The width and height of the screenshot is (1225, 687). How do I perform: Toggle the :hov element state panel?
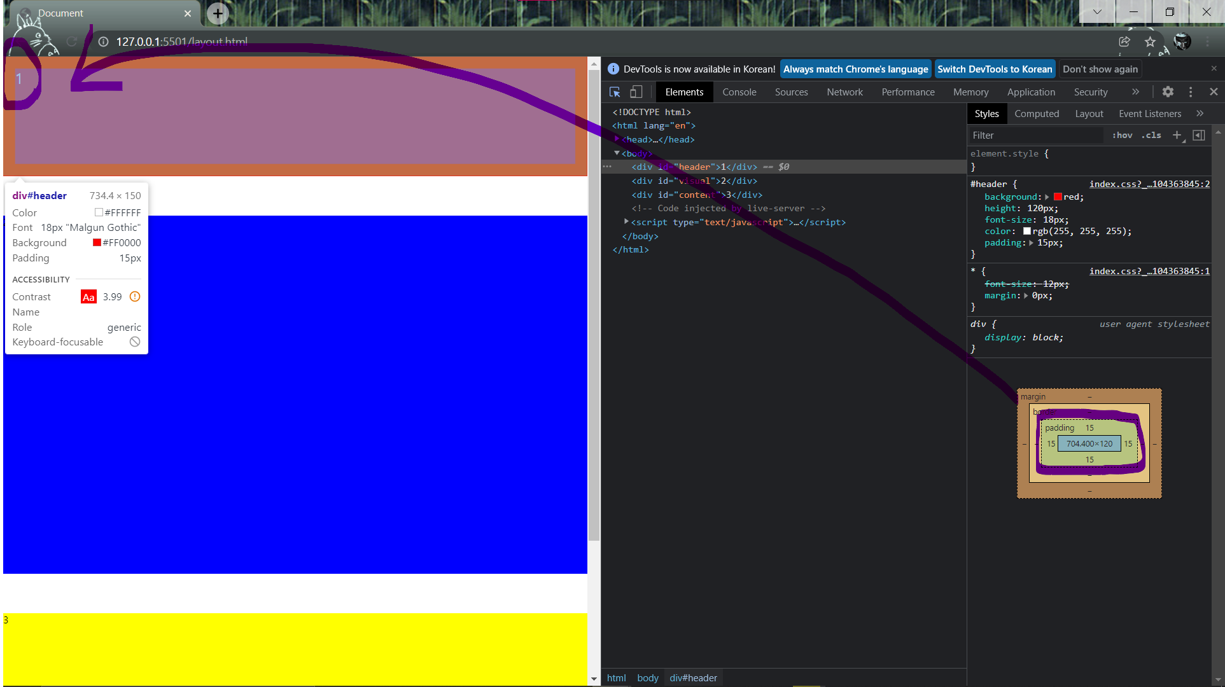click(1123, 135)
